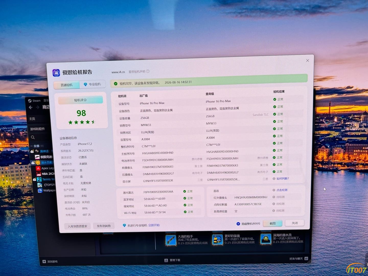Select 极限竞速 in the Steam game list
The image size is (368, 276).
pyautogui.click(x=47, y=157)
